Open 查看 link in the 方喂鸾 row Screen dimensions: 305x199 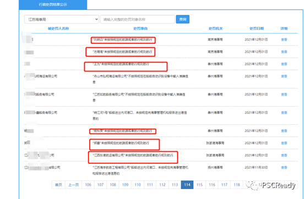pyautogui.click(x=284, y=52)
